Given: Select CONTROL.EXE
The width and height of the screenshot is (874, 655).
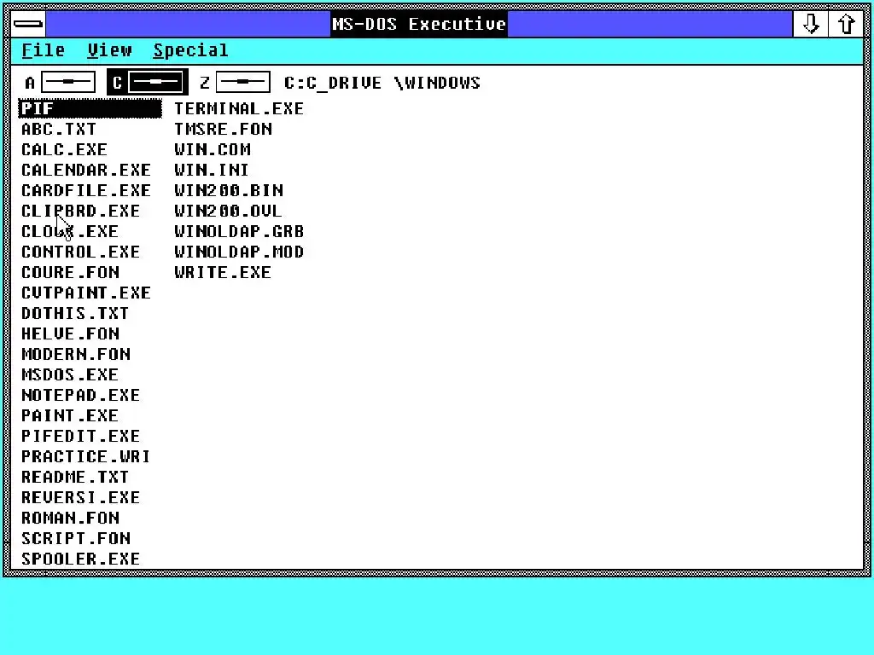Looking at the screenshot, I should click(x=80, y=252).
